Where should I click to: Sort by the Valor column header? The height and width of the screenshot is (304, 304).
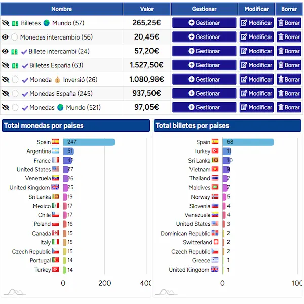[x=147, y=9]
